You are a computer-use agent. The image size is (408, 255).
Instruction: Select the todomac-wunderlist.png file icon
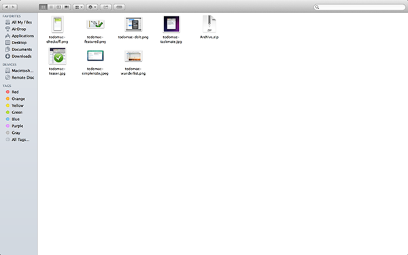tap(133, 56)
